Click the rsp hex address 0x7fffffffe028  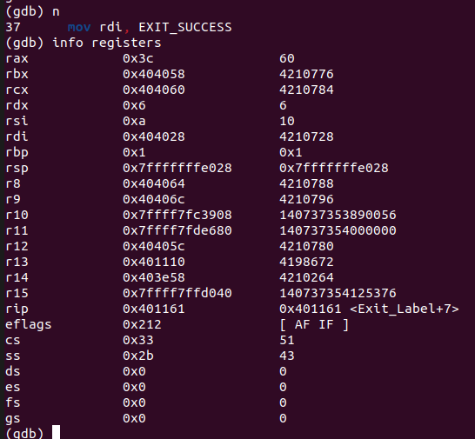pos(177,168)
